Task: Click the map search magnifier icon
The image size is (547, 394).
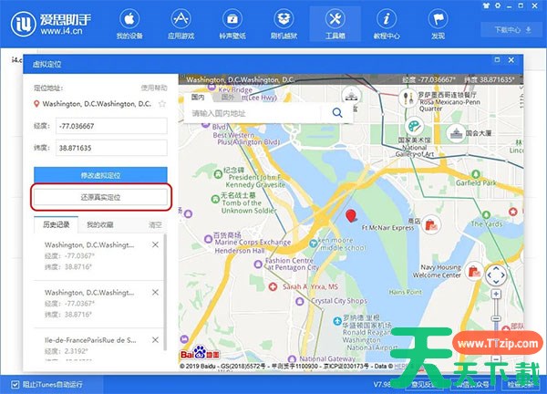Action: [x=337, y=112]
